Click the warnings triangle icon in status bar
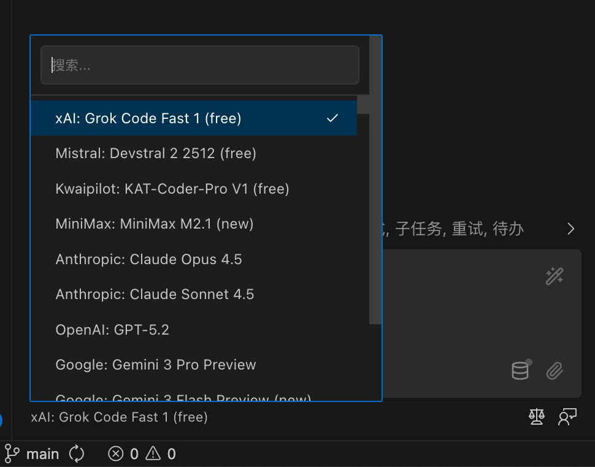 point(153,454)
